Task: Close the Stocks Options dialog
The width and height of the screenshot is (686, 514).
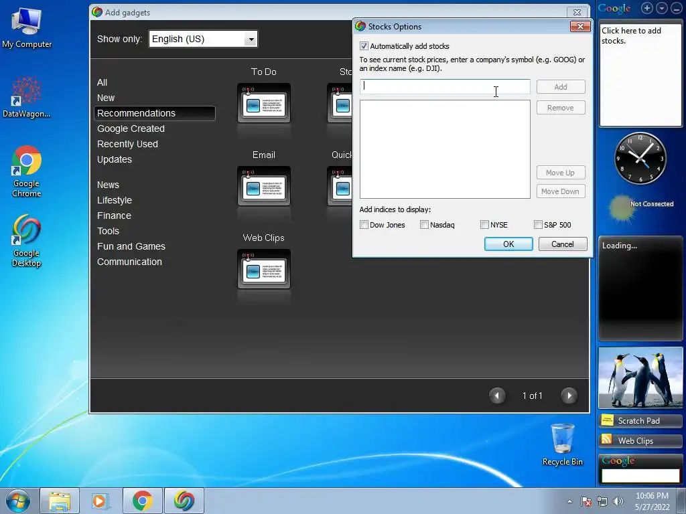Action: pos(580,26)
